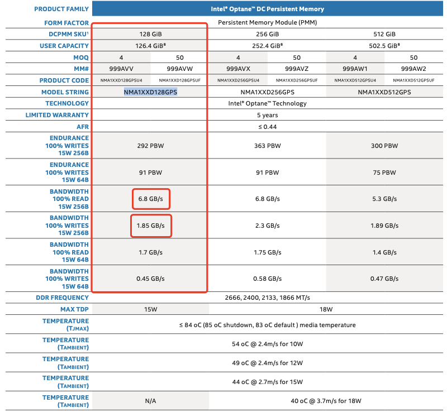Click product code NMA1XXD256GPSU4

click(x=238, y=80)
